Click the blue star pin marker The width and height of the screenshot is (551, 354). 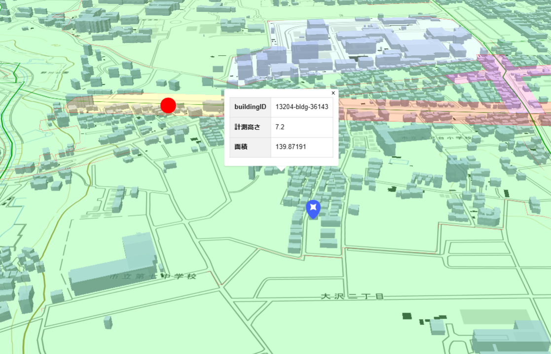pyautogui.click(x=313, y=208)
